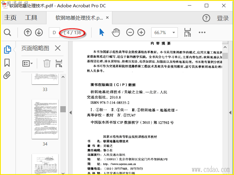Click the 34 page label under thumbnail
Viewport: 234px width, 175px height.
click(x=45, y=144)
